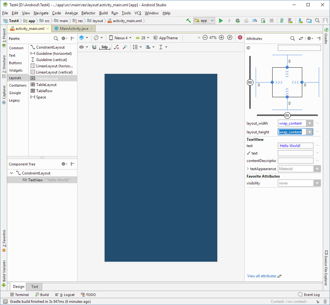The height and width of the screenshot is (305, 330).
Task: Toggle Autoconnect with the magnet icon
Action: tap(95, 47)
